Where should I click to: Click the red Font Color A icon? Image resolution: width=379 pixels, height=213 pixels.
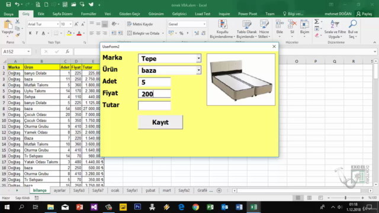[79, 33]
